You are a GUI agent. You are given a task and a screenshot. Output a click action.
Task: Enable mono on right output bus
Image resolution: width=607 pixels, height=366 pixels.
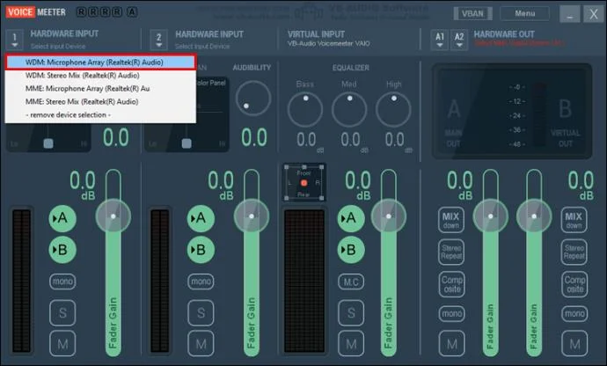(x=574, y=313)
